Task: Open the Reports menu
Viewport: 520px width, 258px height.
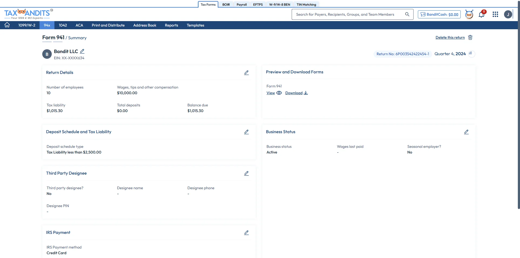Action: point(171,25)
